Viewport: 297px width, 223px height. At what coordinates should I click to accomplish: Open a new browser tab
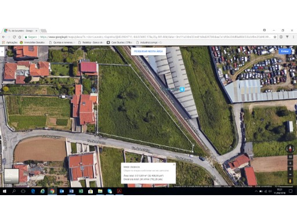coord(44,31)
